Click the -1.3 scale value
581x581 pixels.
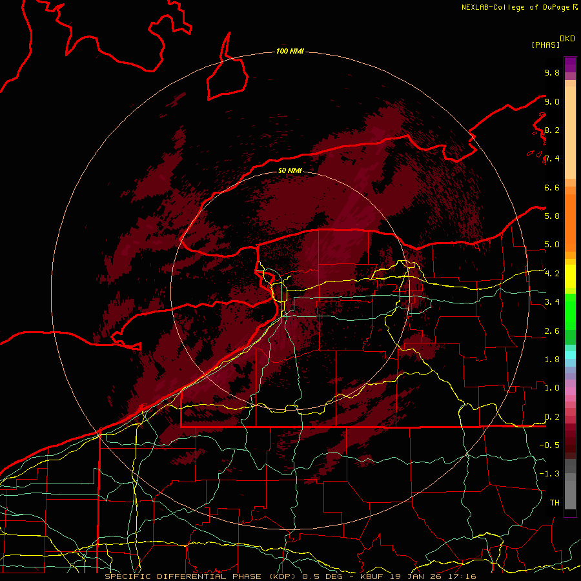coord(549,474)
